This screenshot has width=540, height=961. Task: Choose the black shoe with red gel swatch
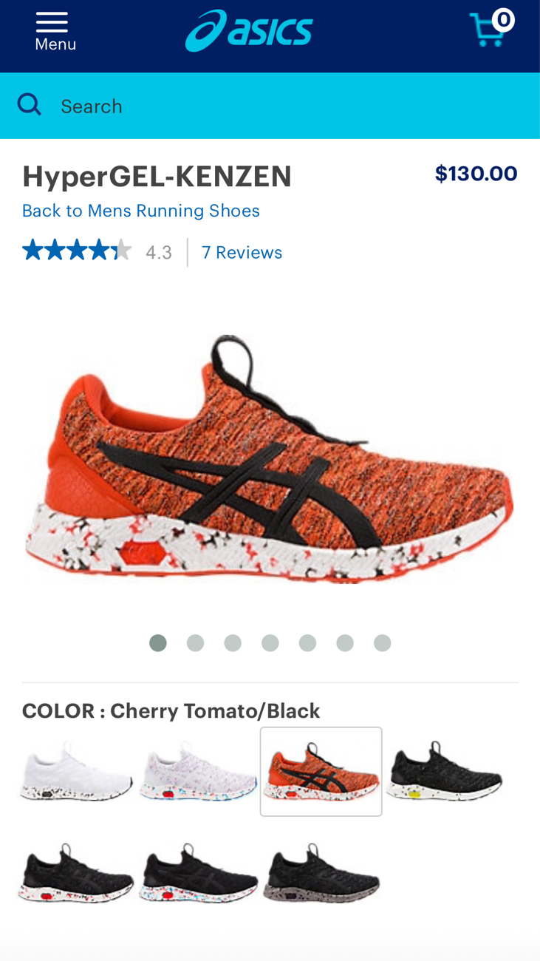tap(75, 873)
